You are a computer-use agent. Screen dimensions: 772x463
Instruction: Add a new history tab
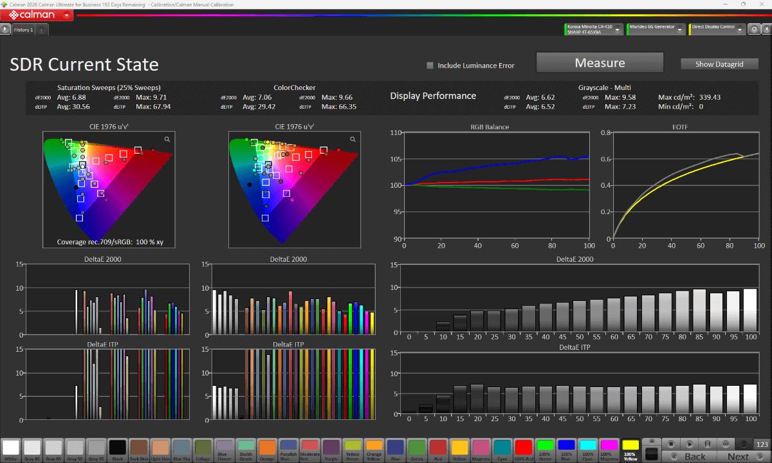[42, 30]
